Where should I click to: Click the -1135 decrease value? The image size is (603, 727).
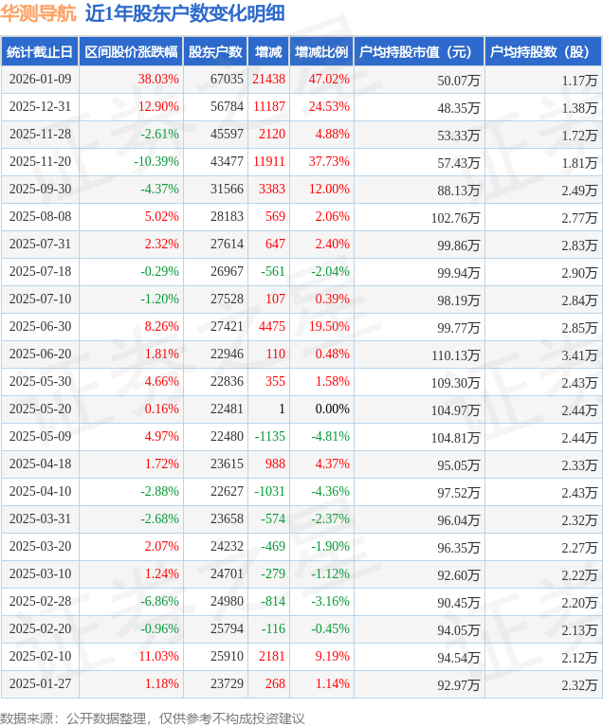269,437
